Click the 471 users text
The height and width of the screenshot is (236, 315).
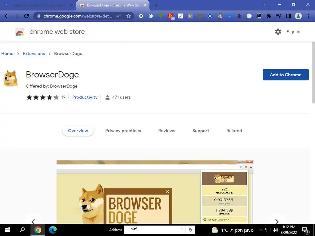tap(121, 97)
